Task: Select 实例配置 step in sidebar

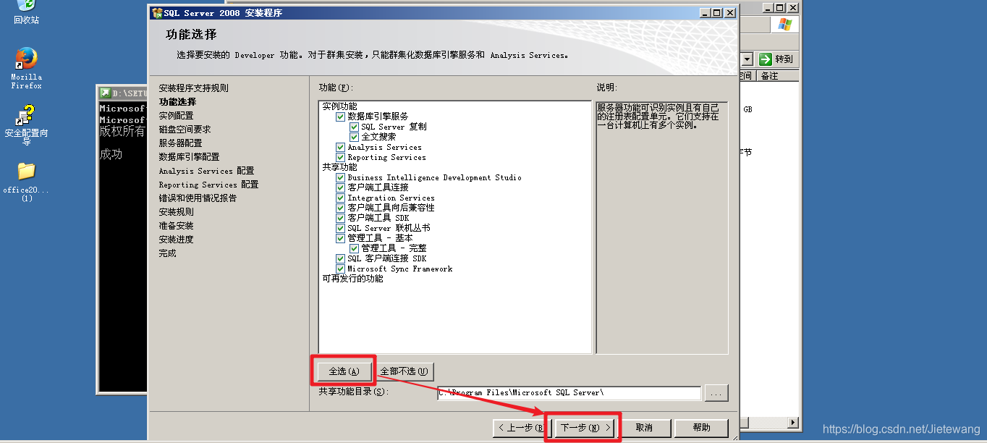Action: pyautogui.click(x=177, y=116)
